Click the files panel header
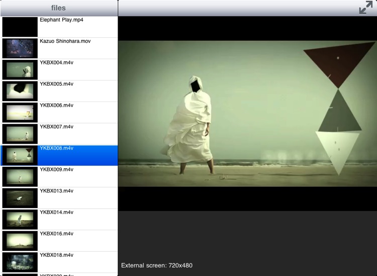 (59, 8)
